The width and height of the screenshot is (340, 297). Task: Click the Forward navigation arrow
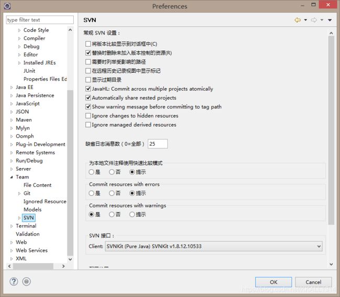(x=314, y=20)
